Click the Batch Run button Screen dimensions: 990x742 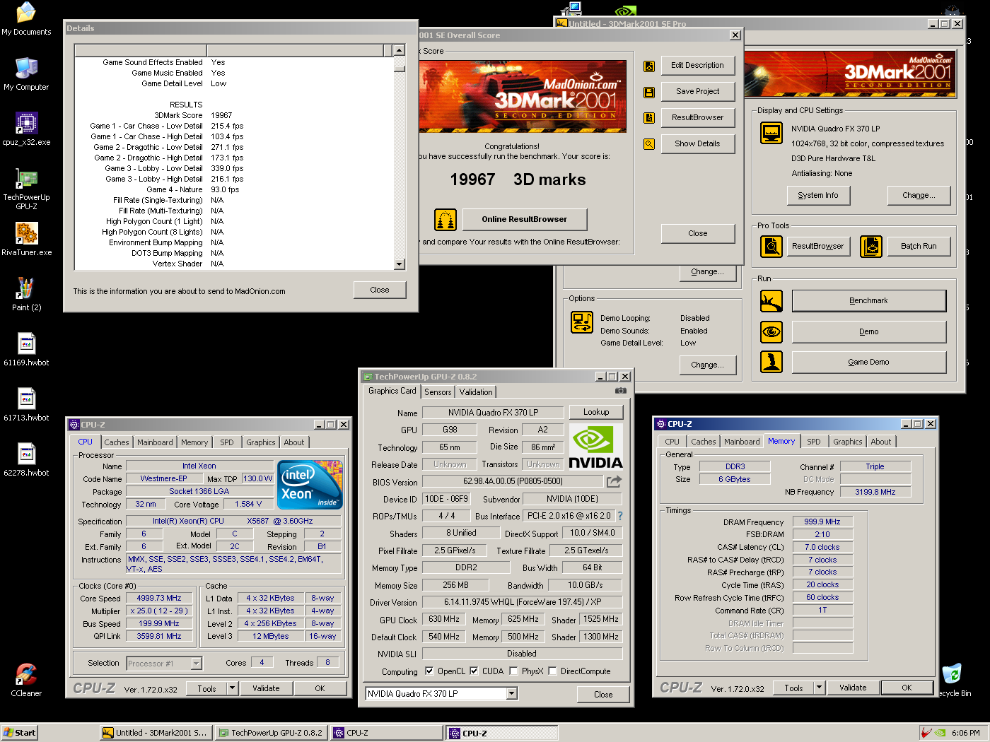(919, 247)
